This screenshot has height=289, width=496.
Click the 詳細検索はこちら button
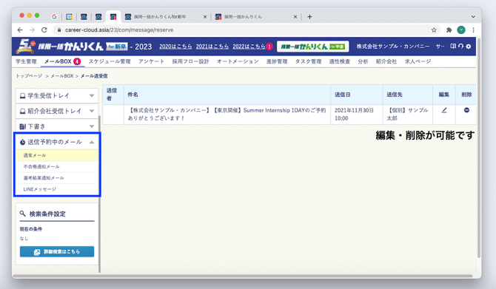57,252
